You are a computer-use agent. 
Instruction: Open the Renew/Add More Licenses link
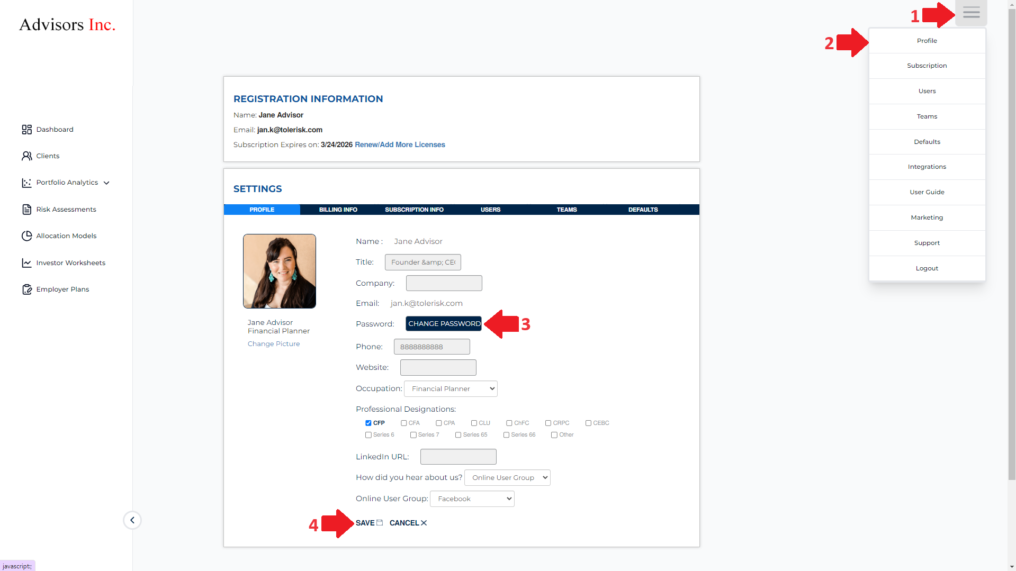pyautogui.click(x=400, y=144)
